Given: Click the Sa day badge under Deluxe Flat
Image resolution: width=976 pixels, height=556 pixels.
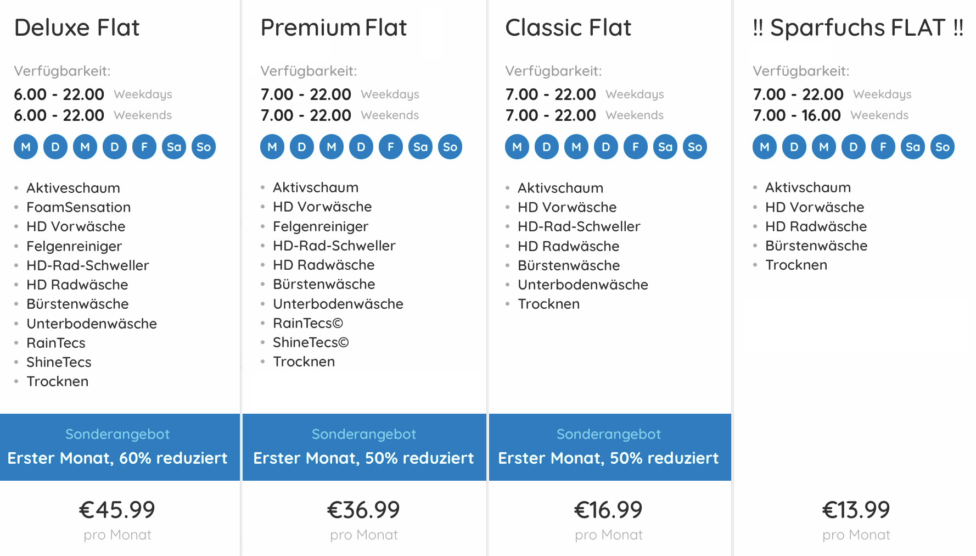Looking at the screenshot, I should tap(174, 147).
